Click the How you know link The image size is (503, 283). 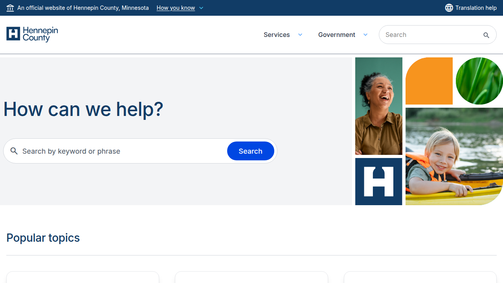coord(176,8)
